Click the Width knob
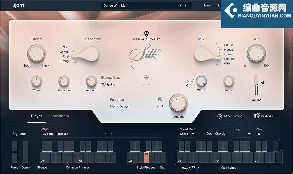Viewport: 293px width, 174px height. click(x=201, y=81)
